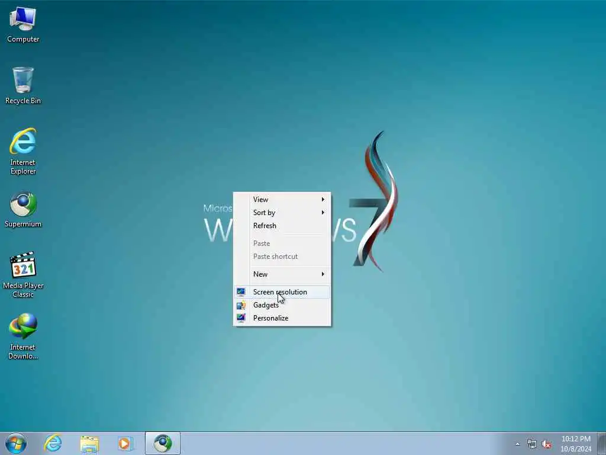Click the muted volume tray icon
The width and height of the screenshot is (606, 455).
[x=546, y=444]
